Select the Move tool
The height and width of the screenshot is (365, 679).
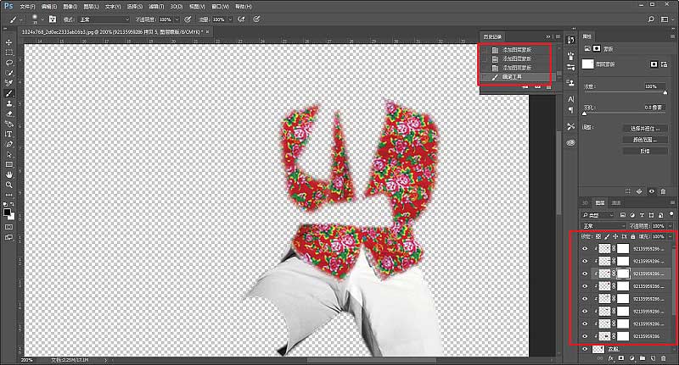pos(9,41)
